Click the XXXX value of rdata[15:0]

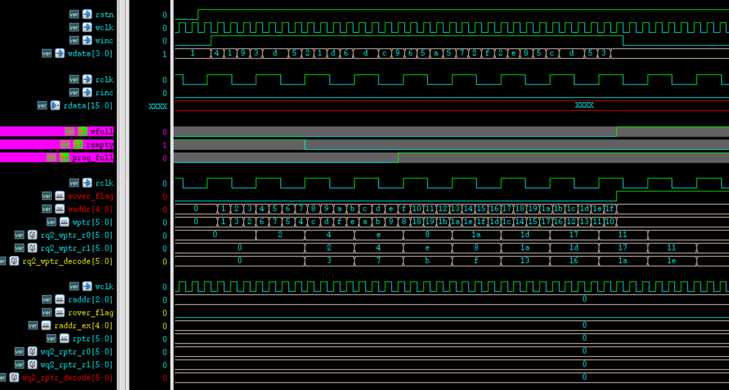click(x=584, y=105)
